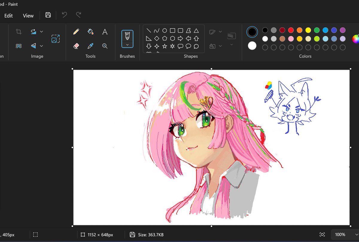Viewport: 359px width, 242px height.
Task: Select the Right triangle shape
Action: (148, 38)
